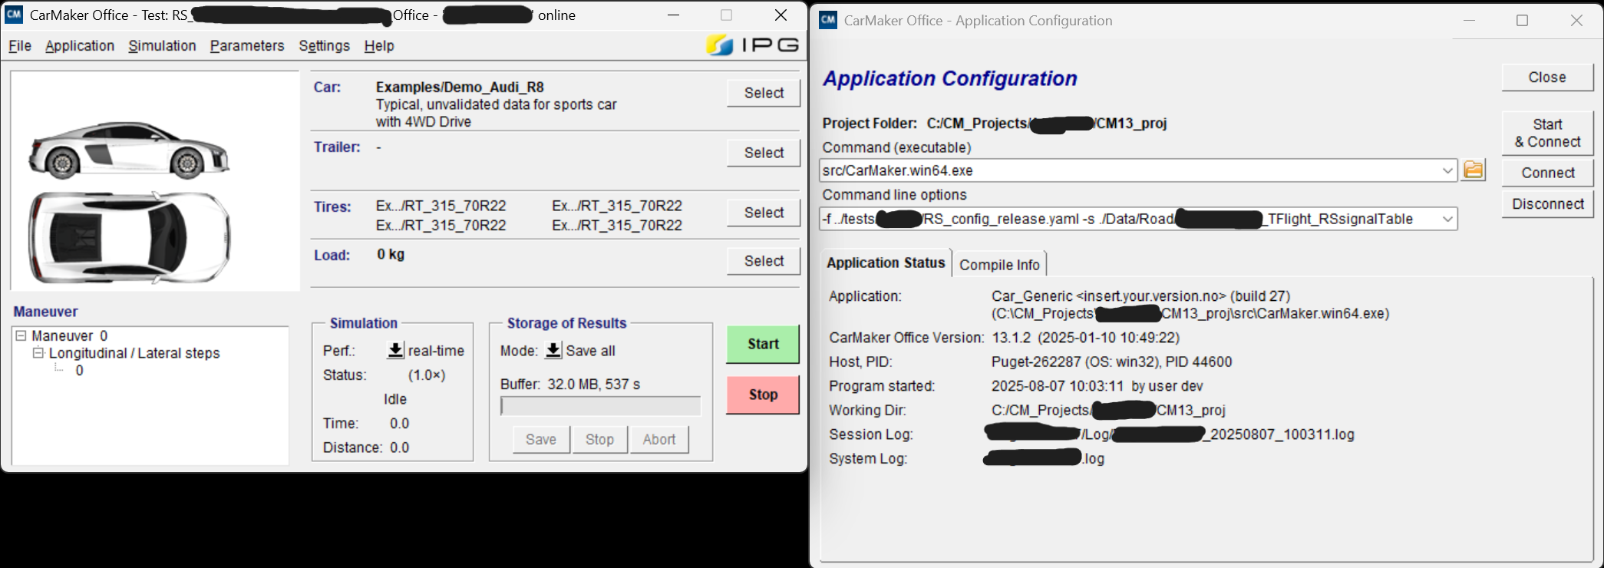This screenshot has height=568, width=1604.
Task: Select maneuver step 0 in tree
Action: point(79,371)
